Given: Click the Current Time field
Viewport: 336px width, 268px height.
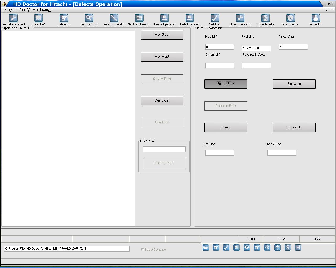Looking at the screenshot, I should [282, 153].
